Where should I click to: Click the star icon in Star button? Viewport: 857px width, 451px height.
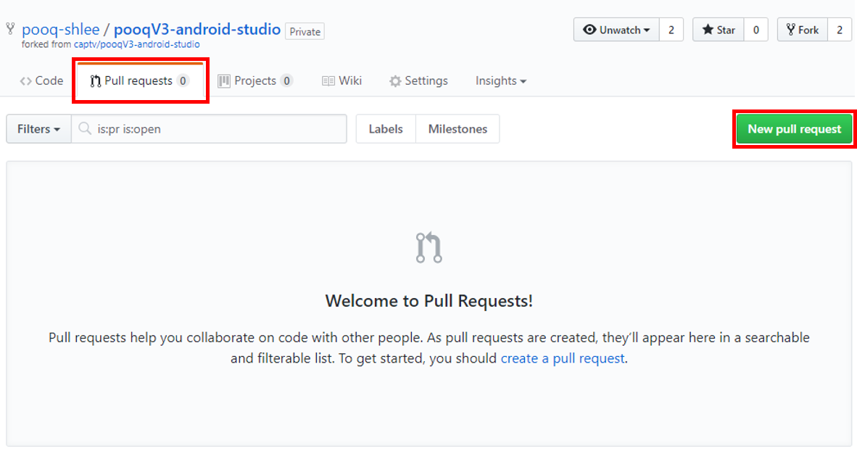pyautogui.click(x=708, y=30)
